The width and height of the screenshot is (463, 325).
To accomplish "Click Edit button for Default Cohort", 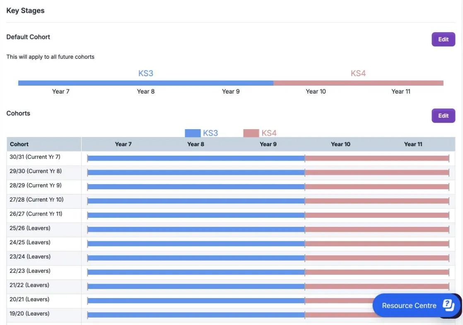I will pyautogui.click(x=443, y=39).
